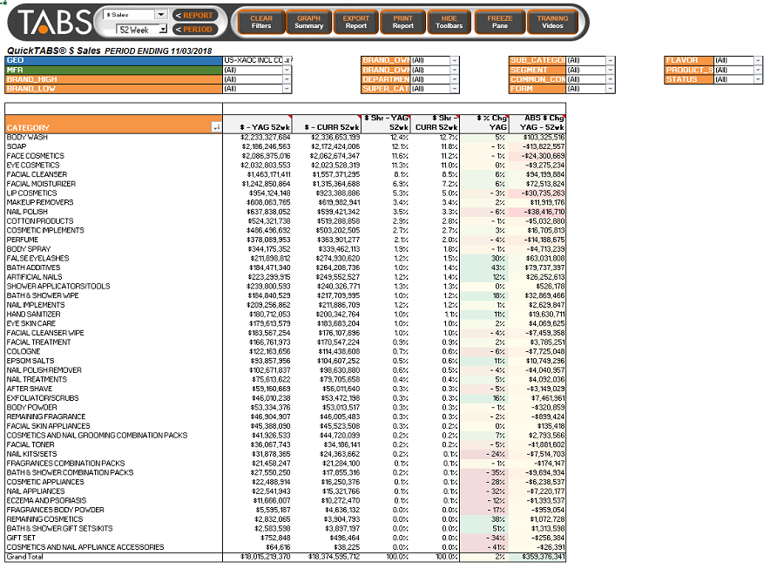This screenshot has height=569, width=784.
Task: Click the "$ Shr - YAG 52wk" header
Action: 386,124
